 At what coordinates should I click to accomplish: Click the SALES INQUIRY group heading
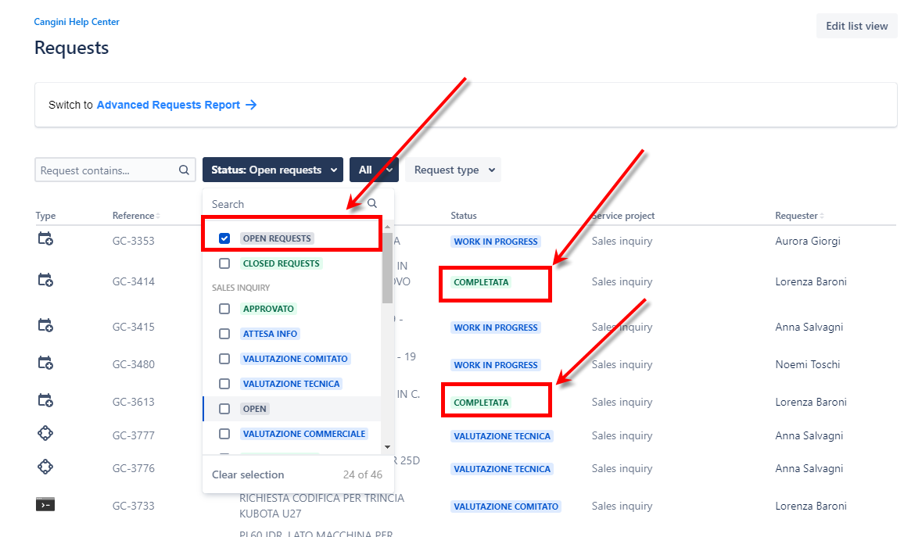pyautogui.click(x=241, y=288)
